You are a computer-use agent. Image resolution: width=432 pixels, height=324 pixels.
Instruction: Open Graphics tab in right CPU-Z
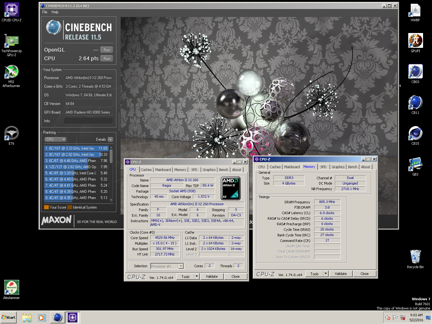click(x=338, y=167)
